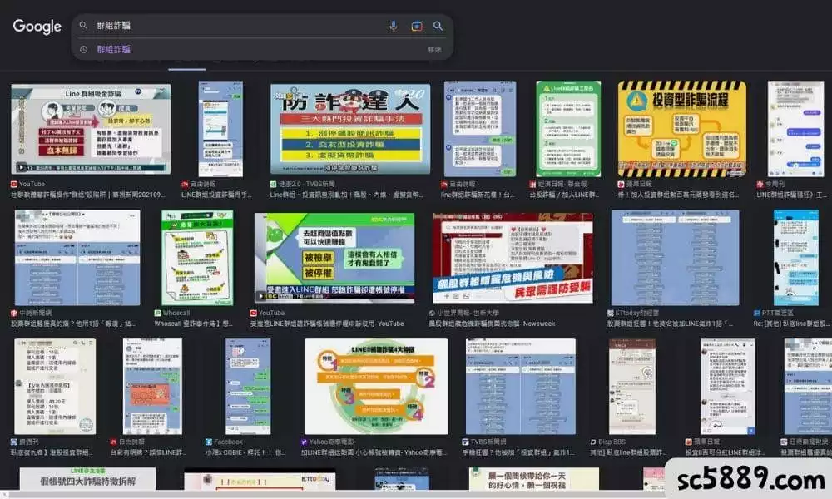Open the Whoscall green infographic thumbnail

pos(197,258)
